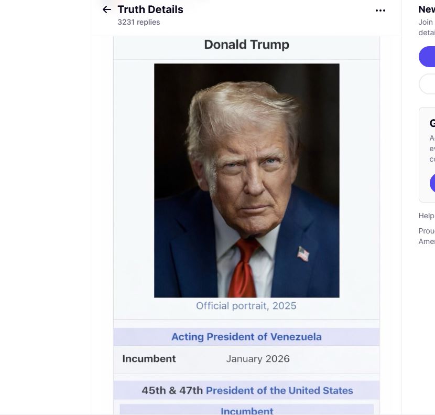The width and height of the screenshot is (435, 415).
Task: Click the purple button at top of sidebar
Action: pyautogui.click(x=428, y=57)
